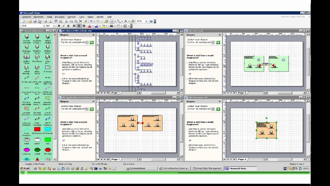Select orange domain shape in AD Domains drawing

(x=266, y=130)
